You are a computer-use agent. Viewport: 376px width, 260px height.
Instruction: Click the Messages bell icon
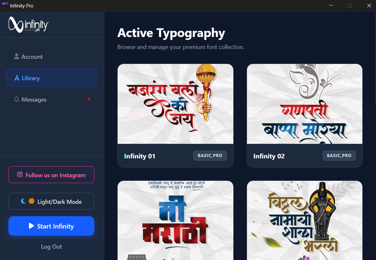17,99
